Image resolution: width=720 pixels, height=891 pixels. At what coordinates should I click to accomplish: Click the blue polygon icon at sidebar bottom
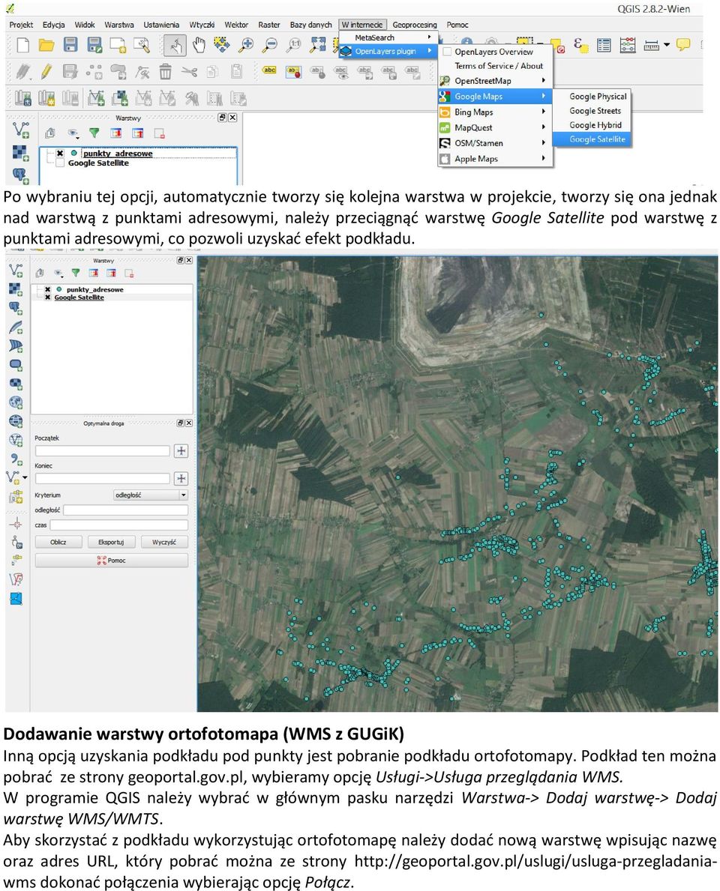coord(16,598)
